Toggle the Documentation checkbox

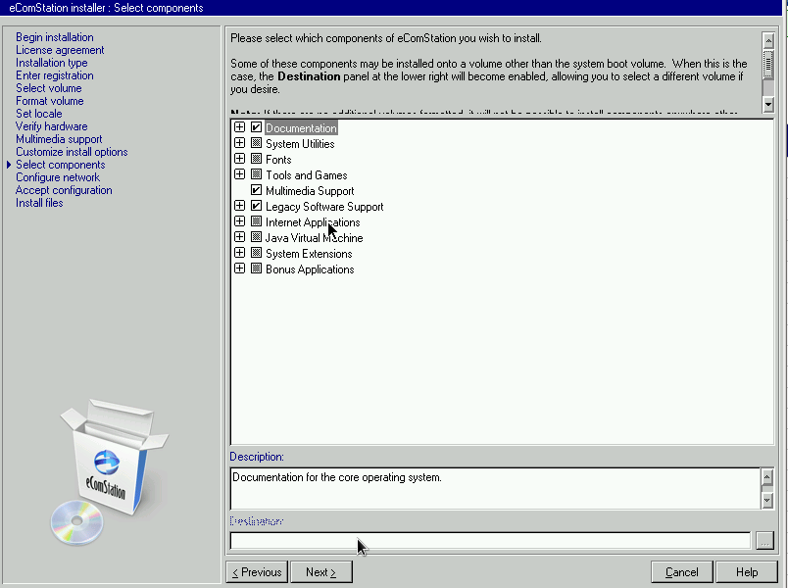257,127
